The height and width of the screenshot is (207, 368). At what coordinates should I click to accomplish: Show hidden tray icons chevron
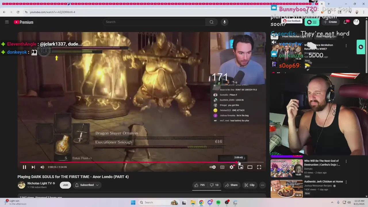point(332,202)
